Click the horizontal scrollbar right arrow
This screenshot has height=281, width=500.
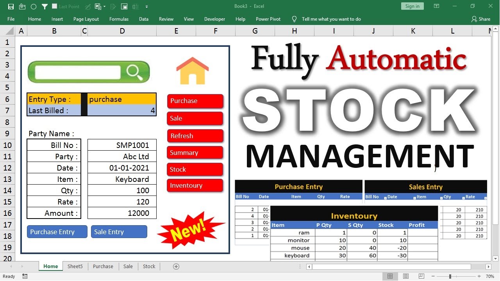(488, 267)
